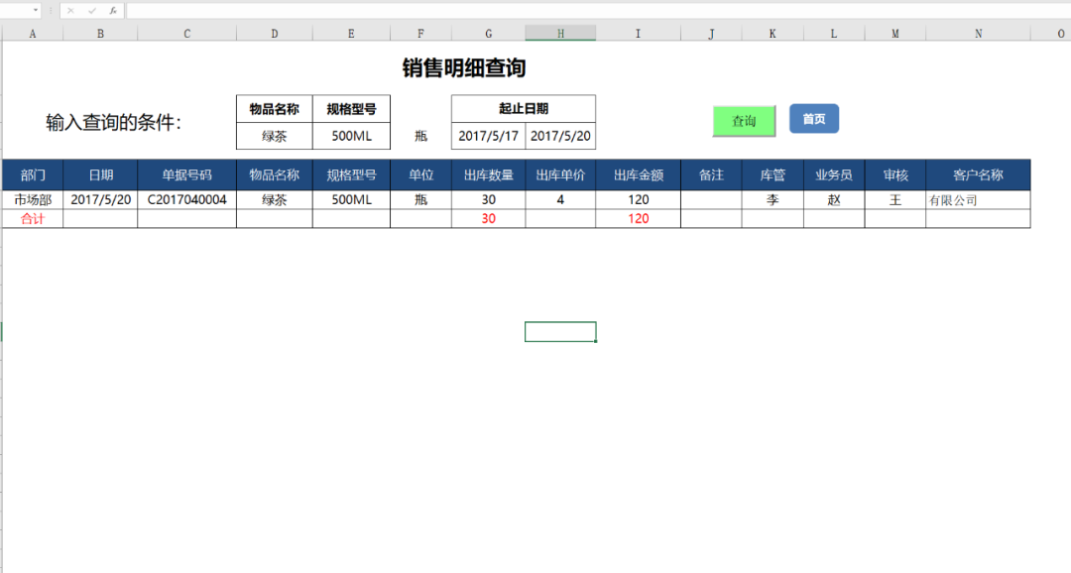Click the red 合计 total label cell
The width and height of the screenshot is (1071, 573).
pyautogui.click(x=33, y=218)
